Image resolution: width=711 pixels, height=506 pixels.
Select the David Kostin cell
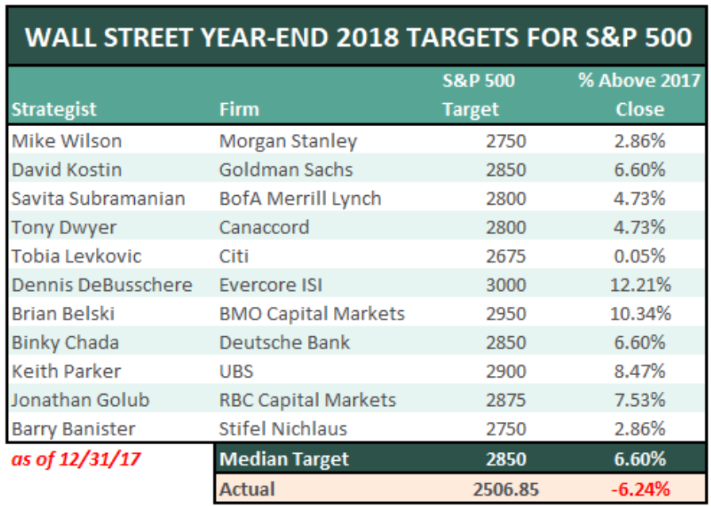click(x=67, y=170)
